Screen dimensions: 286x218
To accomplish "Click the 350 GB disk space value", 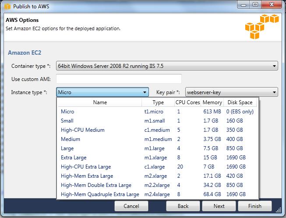I will [235, 130].
